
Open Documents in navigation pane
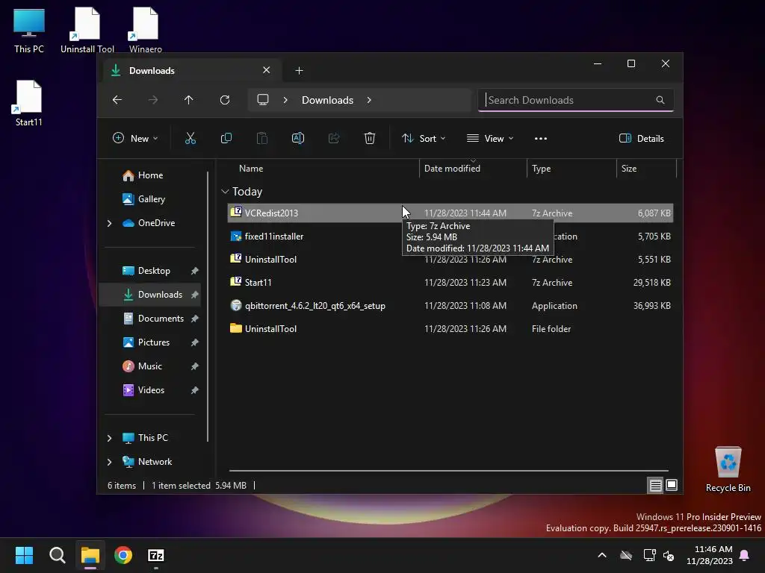[154, 319]
